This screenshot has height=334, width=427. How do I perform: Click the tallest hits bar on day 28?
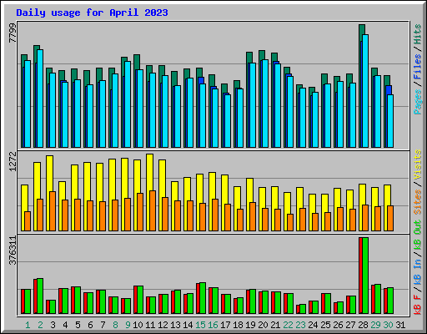[x=362, y=29]
